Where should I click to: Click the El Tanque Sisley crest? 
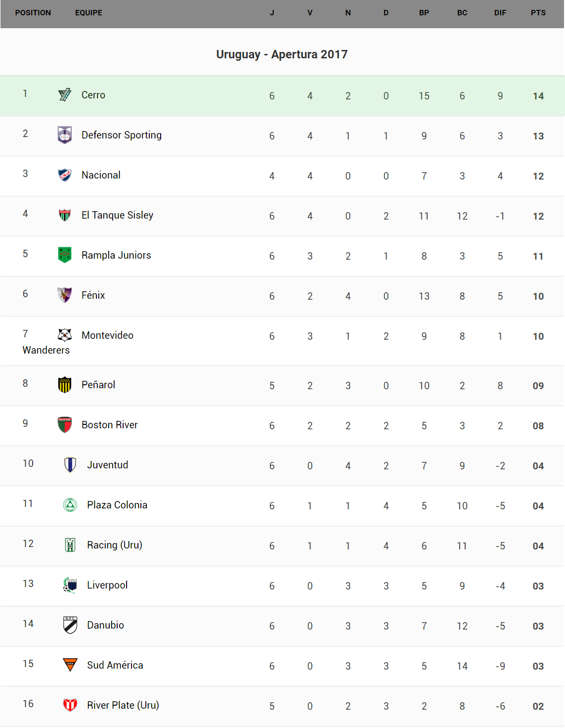(65, 215)
